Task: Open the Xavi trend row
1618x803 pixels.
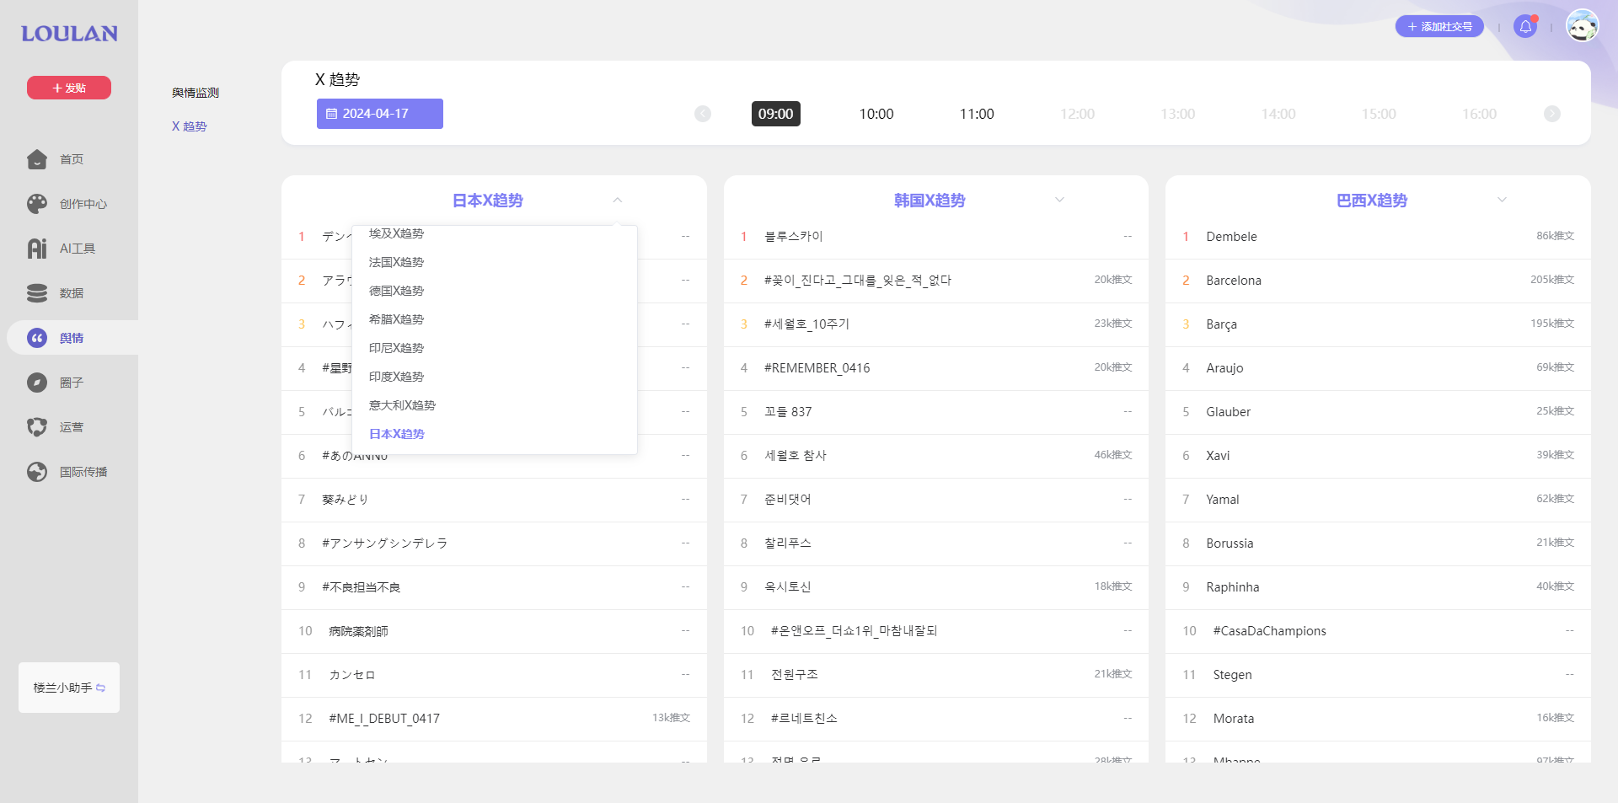Action: (1378, 456)
